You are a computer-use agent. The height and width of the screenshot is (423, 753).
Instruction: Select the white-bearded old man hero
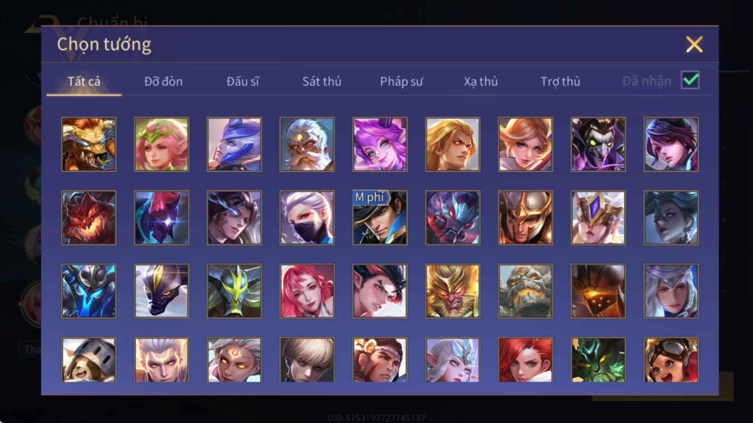307,145
